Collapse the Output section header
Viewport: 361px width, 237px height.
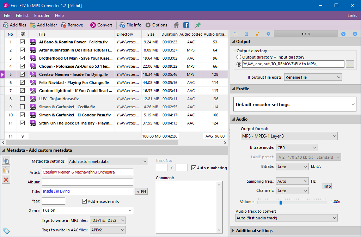[296, 42]
